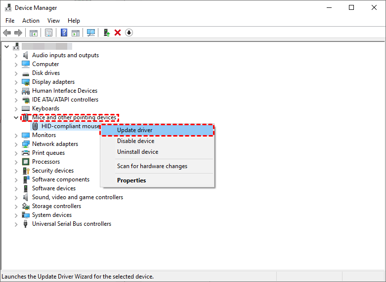
Task: Click the Keyboards icon
Action: pos(26,108)
